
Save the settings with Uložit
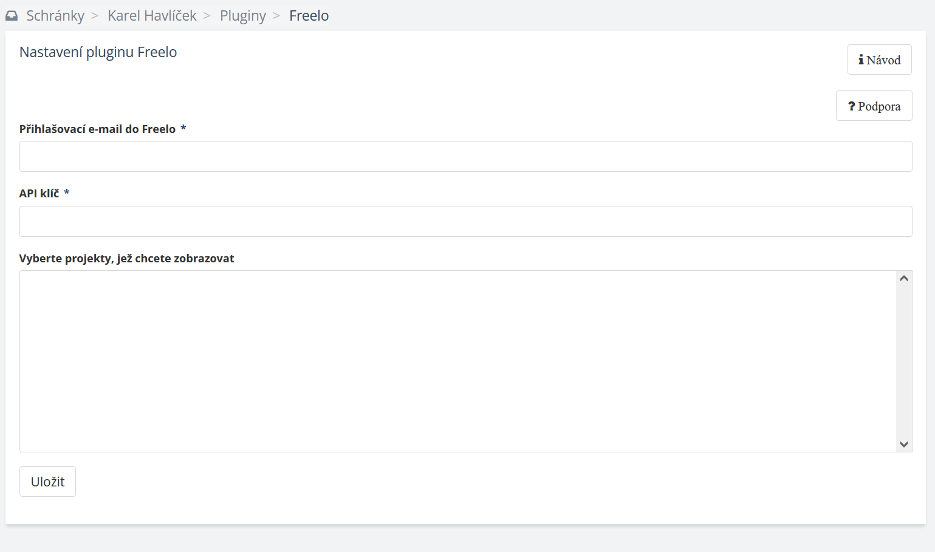point(47,482)
